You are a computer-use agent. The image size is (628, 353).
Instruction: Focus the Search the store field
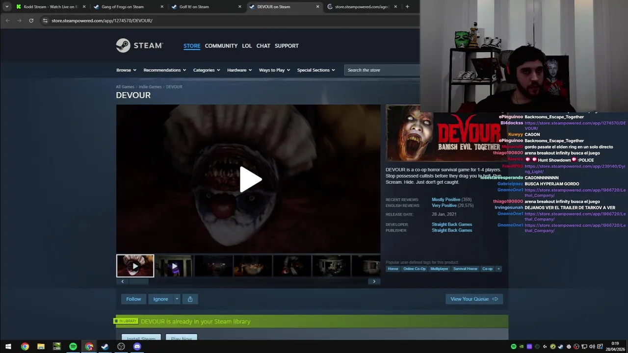[382, 70]
